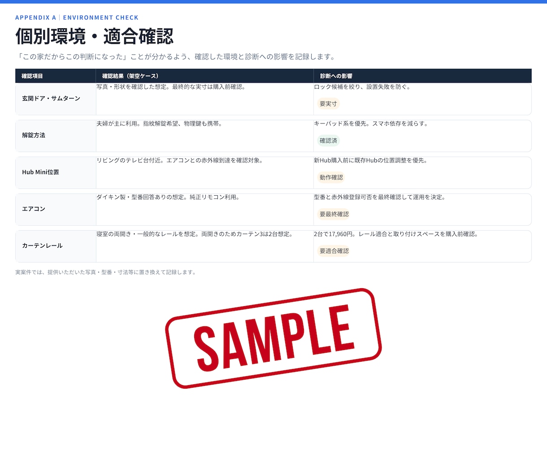
Task: Select the 玄関ドア・サムターン row label
Action: [x=51, y=98]
